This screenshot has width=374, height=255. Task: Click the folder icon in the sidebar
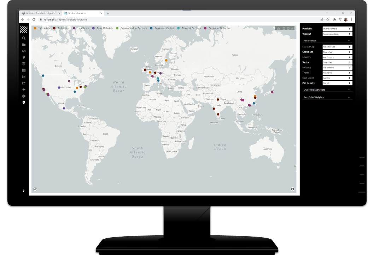(x=24, y=45)
